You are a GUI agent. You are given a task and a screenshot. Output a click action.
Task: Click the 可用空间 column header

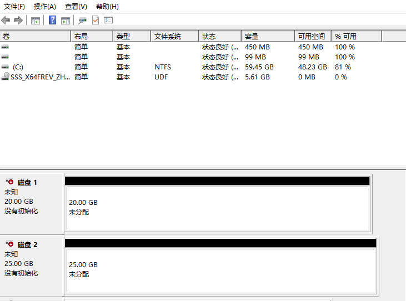point(312,36)
